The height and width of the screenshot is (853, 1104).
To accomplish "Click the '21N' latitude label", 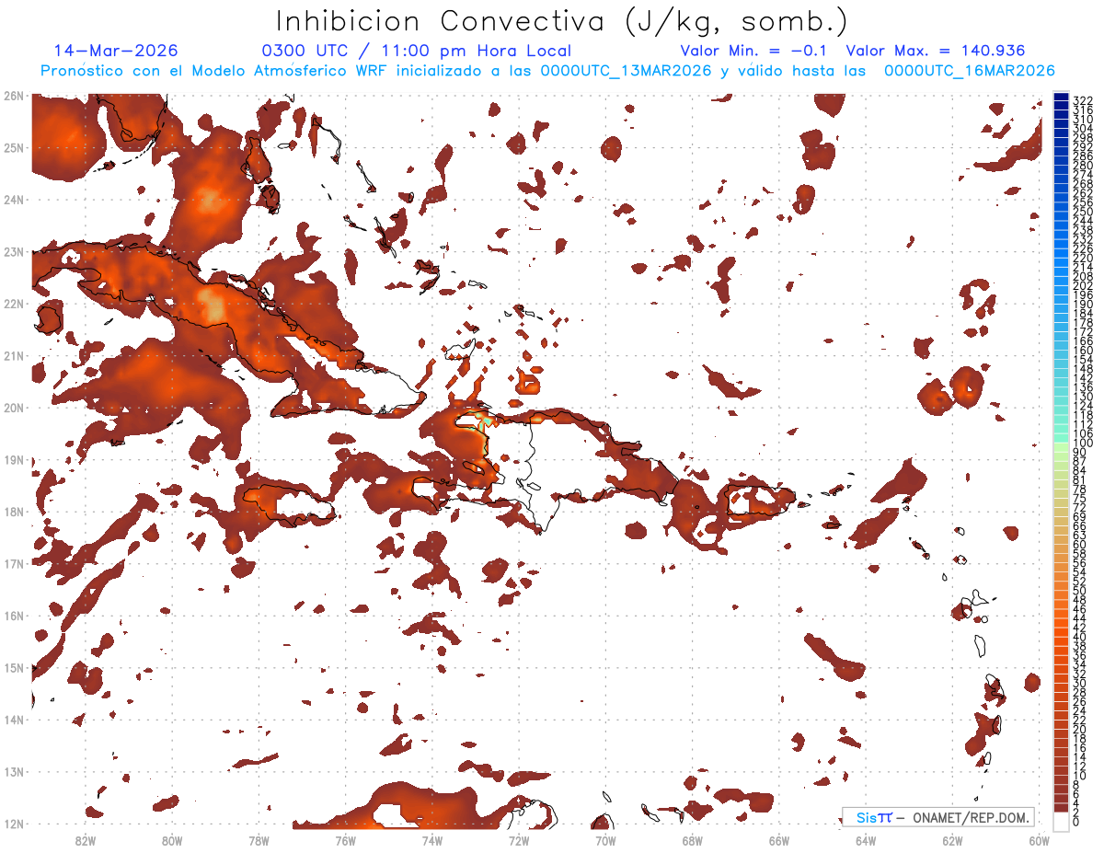I will pyautogui.click(x=14, y=355).
